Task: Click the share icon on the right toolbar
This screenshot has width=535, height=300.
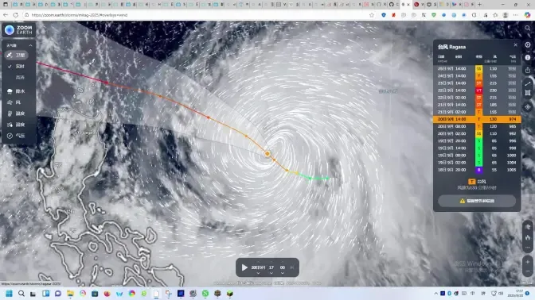Action: click(528, 70)
